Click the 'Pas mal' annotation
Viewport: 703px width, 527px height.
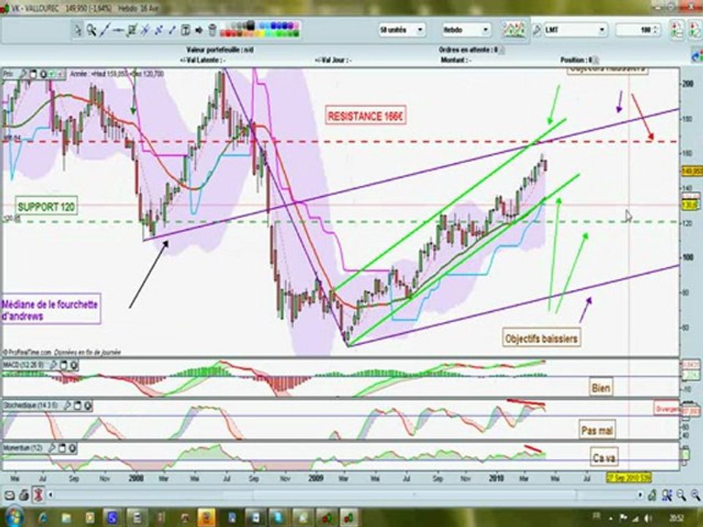coord(597,430)
